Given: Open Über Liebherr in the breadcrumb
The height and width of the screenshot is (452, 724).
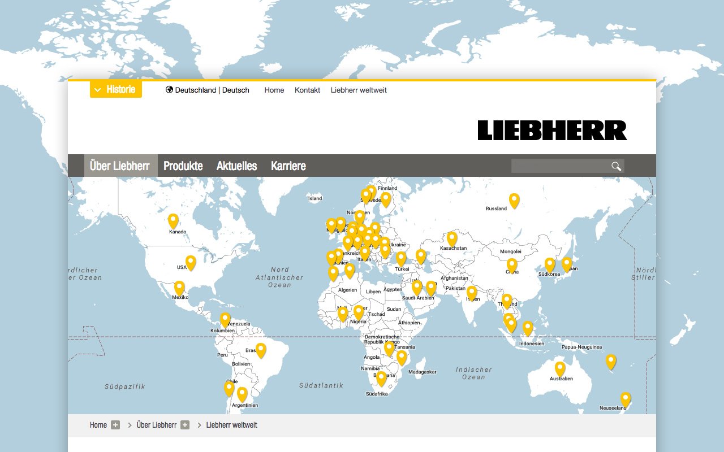Looking at the screenshot, I should (x=157, y=425).
